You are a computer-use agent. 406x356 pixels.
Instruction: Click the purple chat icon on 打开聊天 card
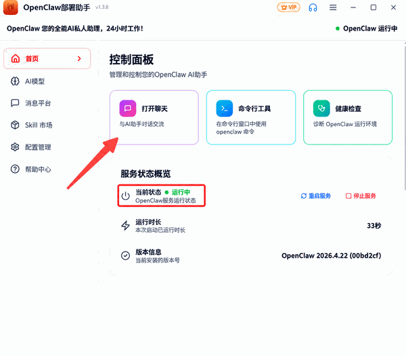coord(128,108)
